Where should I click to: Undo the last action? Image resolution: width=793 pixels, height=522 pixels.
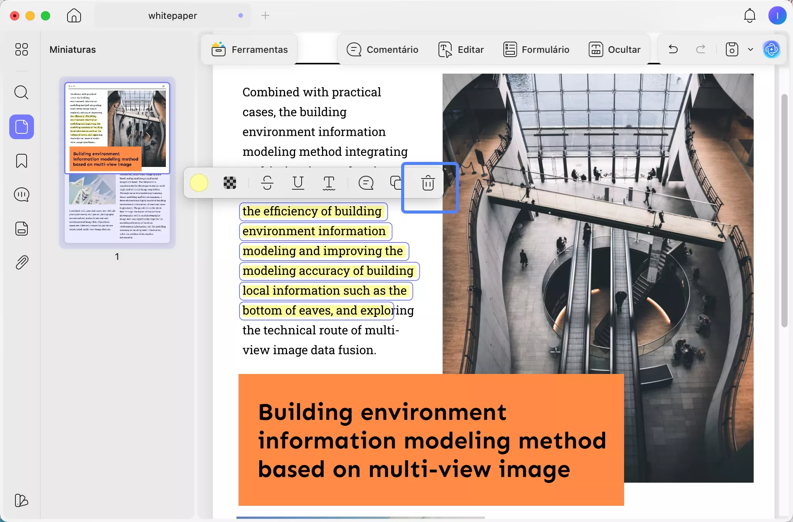pos(673,49)
